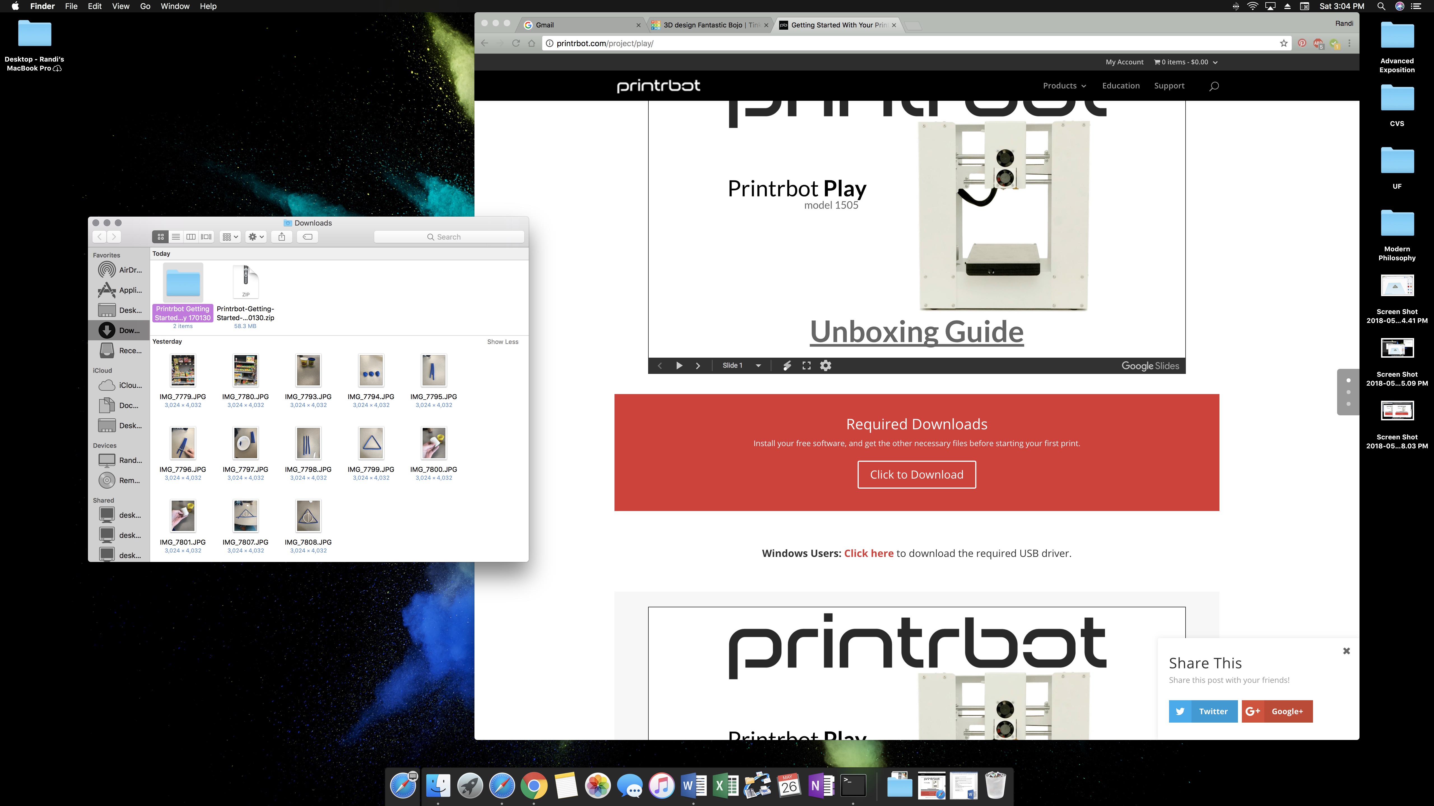Image resolution: width=1434 pixels, height=806 pixels.
Task: Open Spotlight search in menu bar
Action: 1381,6
